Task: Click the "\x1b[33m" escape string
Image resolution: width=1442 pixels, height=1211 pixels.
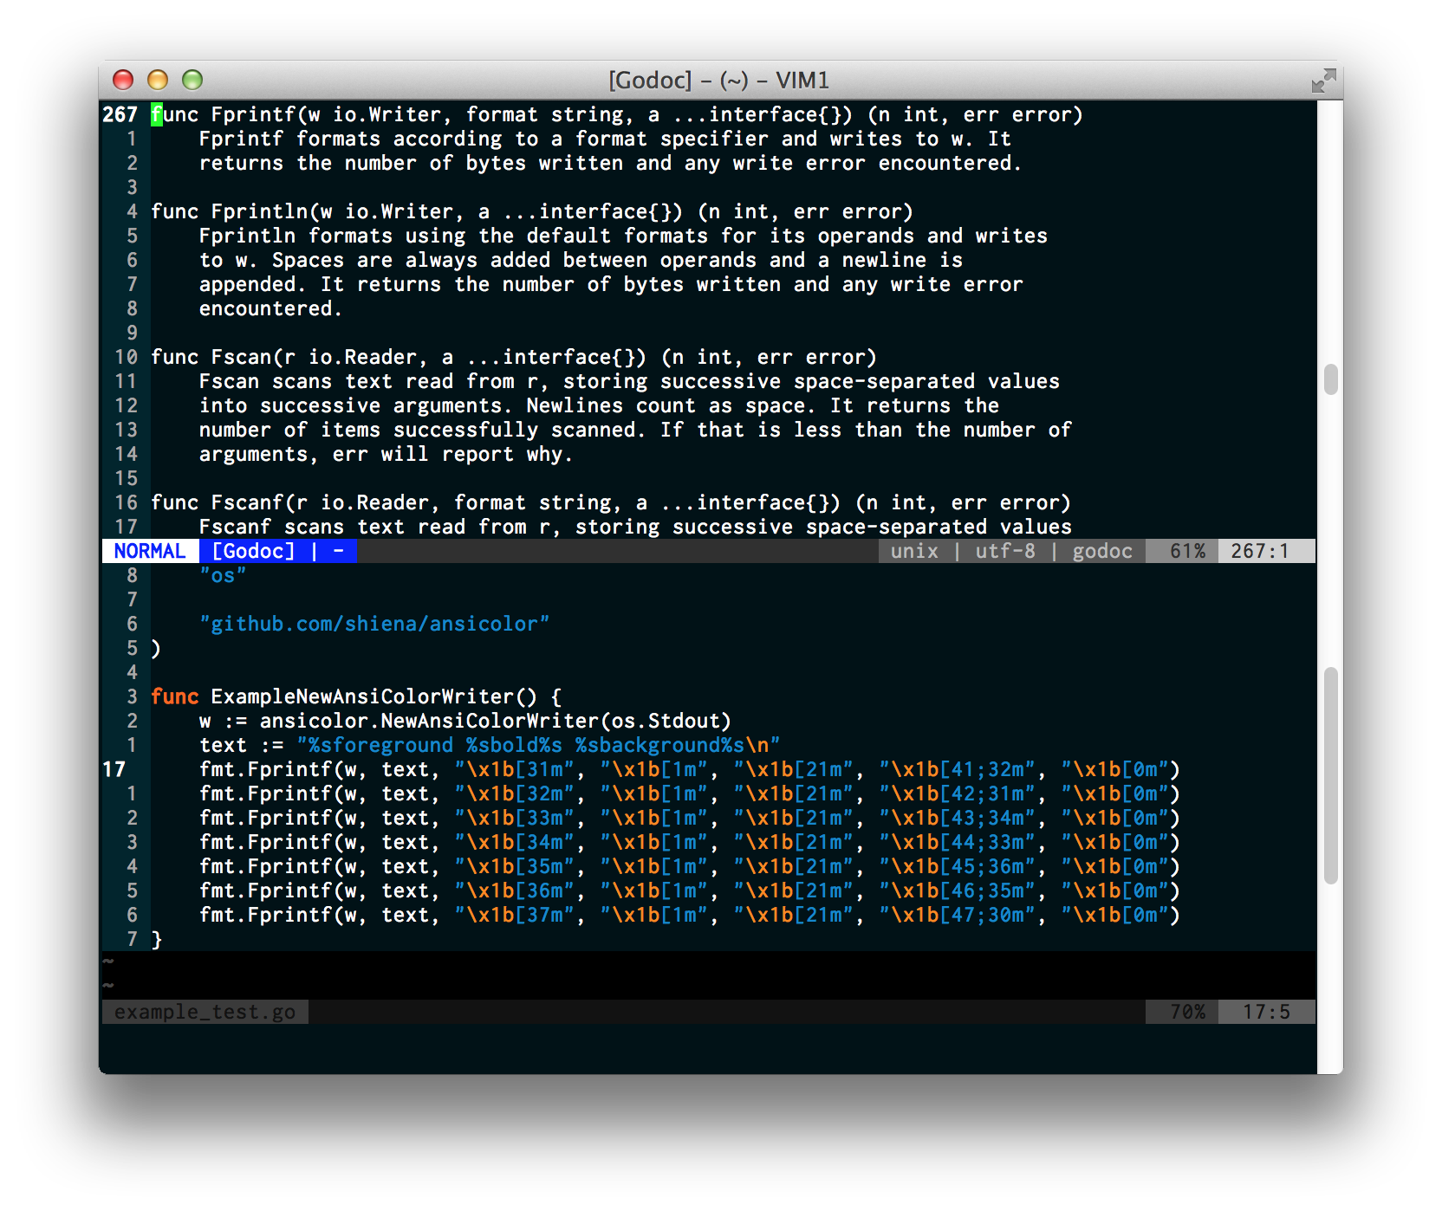Action: point(514,818)
